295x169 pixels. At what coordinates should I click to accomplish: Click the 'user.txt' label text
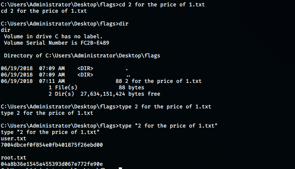(14, 139)
